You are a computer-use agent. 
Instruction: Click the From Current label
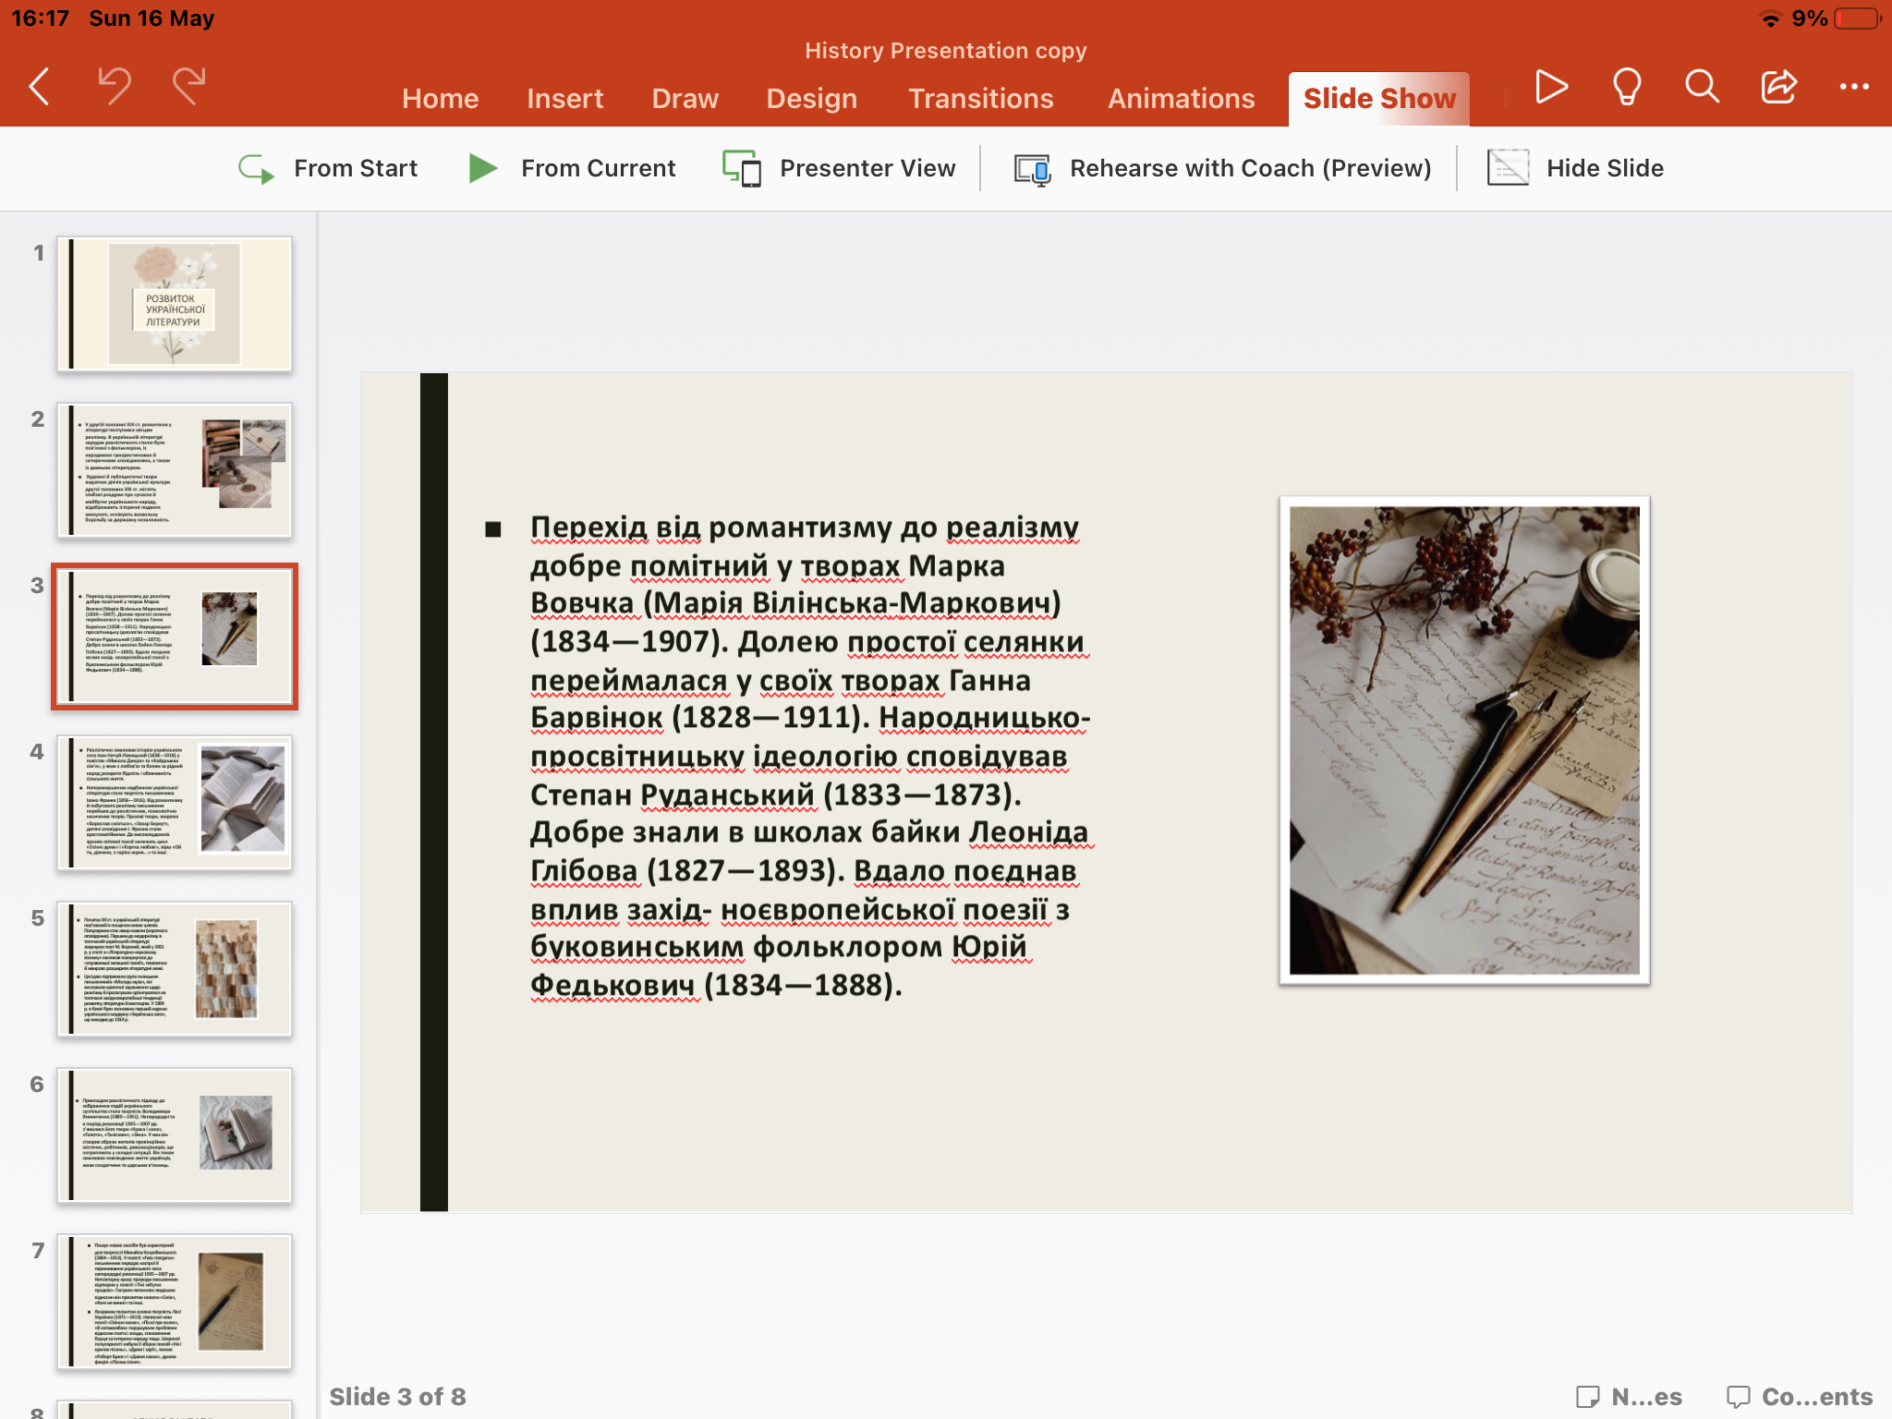[x=599, y=168]
